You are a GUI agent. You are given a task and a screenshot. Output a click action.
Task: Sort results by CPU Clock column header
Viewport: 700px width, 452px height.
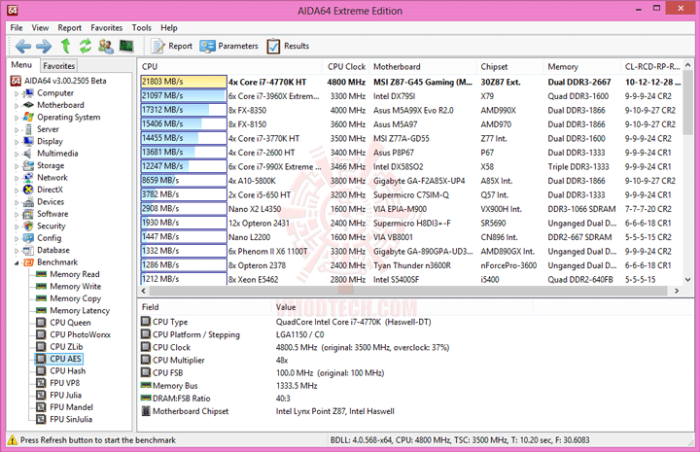click(x=346, y=66)
